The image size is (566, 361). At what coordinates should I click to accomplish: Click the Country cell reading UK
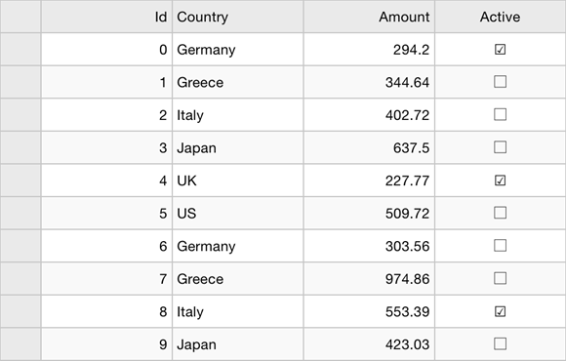(x=238, y=180)
